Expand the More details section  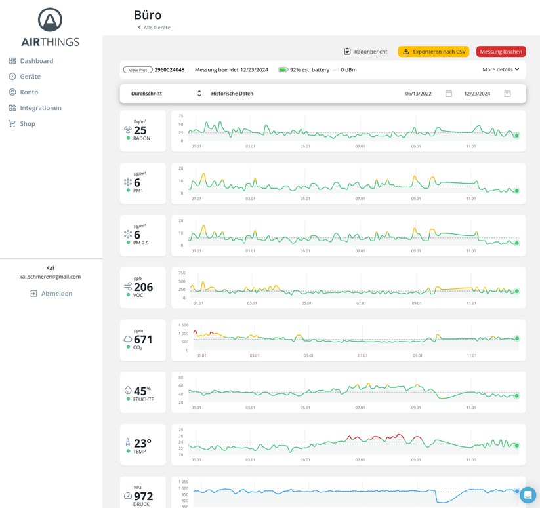click(501, 69)
